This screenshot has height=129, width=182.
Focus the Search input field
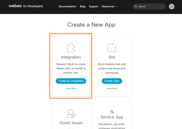(151, 6)
